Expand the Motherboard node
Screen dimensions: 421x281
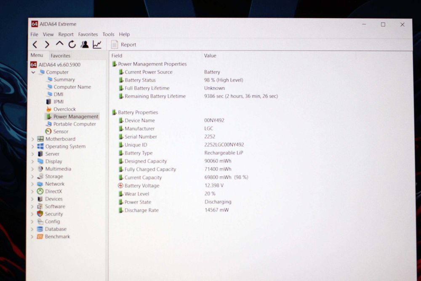(x=33, y=139)
